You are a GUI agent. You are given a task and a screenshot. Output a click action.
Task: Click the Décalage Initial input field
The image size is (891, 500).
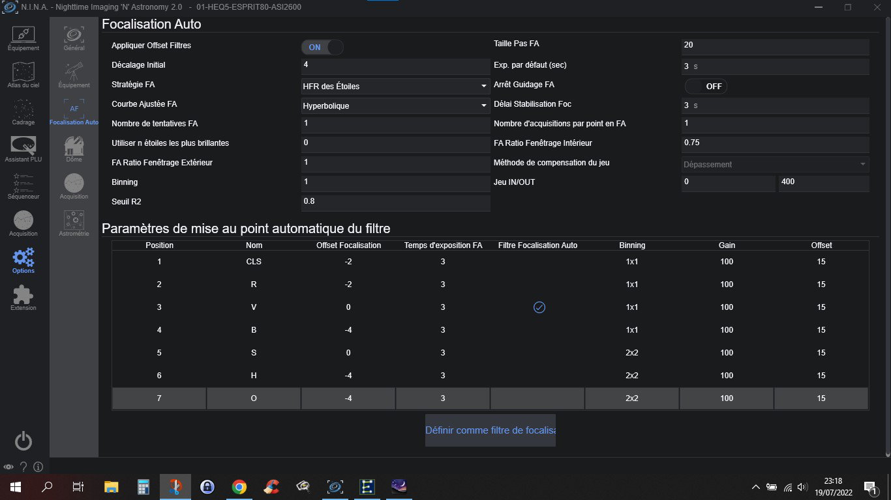coord(395,66)
